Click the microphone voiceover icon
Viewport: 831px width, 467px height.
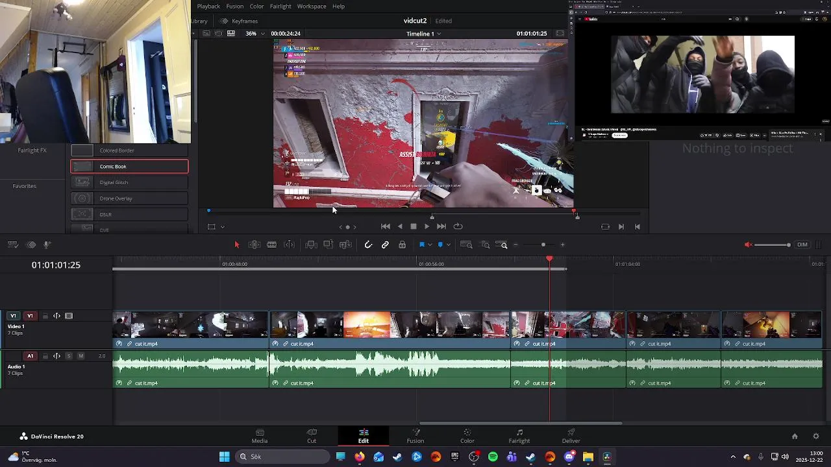tap(47, 245)
